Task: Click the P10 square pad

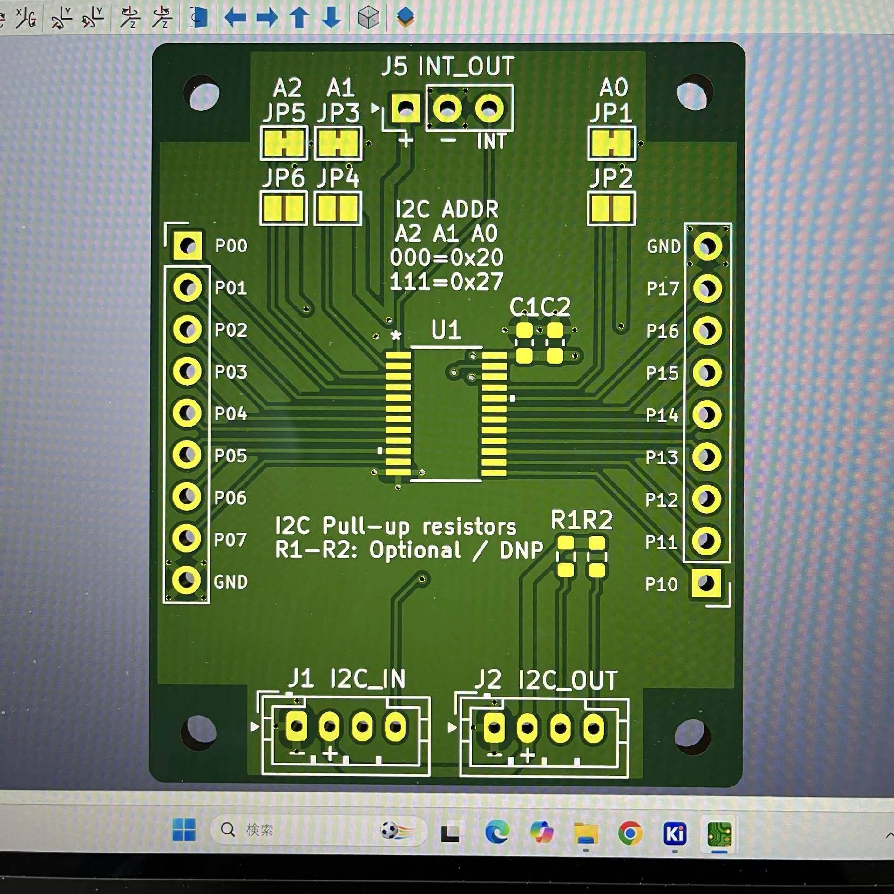Action: (x=706, y=583)
